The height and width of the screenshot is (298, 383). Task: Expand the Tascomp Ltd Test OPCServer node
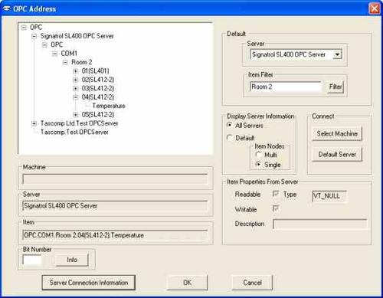point(34,123)
